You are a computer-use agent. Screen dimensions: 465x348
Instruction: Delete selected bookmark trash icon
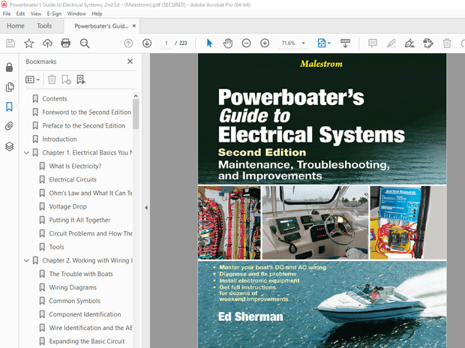[52, 79]
